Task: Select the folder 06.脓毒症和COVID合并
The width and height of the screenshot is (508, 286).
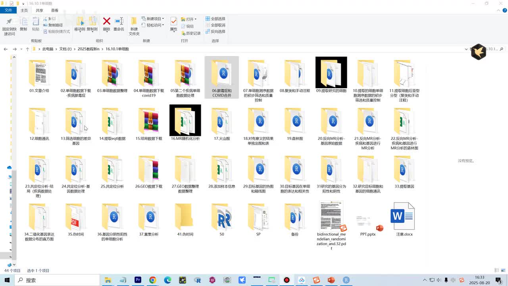Action: click(x=222, y=78)
